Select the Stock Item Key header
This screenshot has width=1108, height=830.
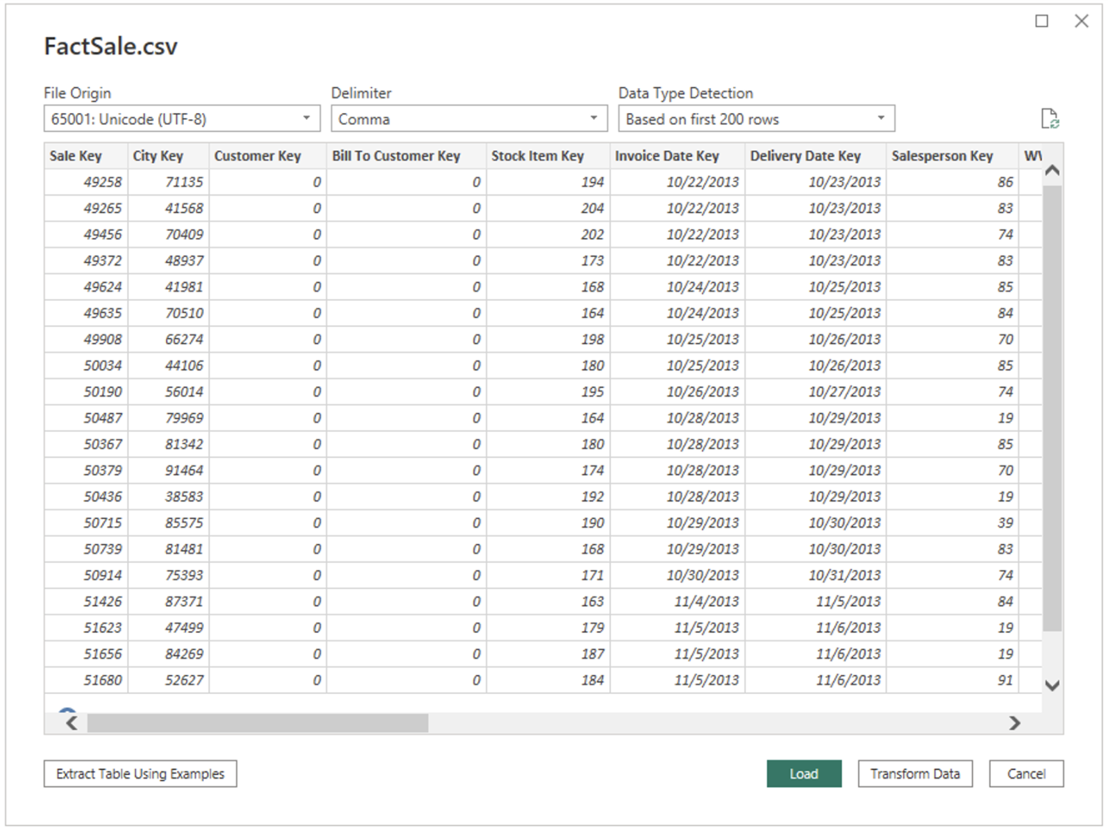pyautogui.click(x=548, y=156)
